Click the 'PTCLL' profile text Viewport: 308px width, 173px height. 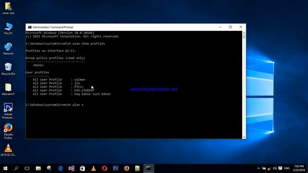78,86
